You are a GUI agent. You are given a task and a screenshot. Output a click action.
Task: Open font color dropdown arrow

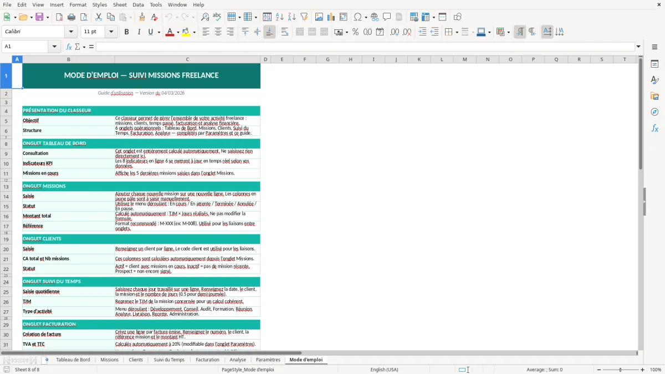pos(177,32)
